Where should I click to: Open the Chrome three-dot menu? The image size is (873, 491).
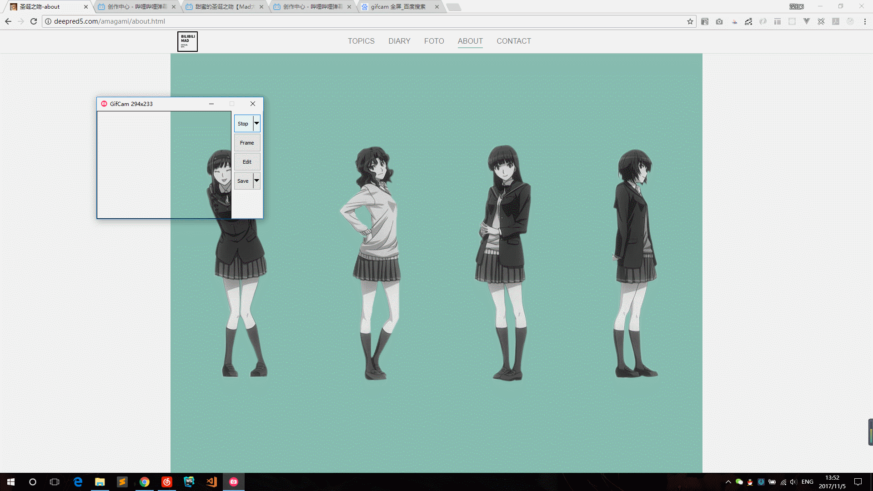click(x=865, y=21)
